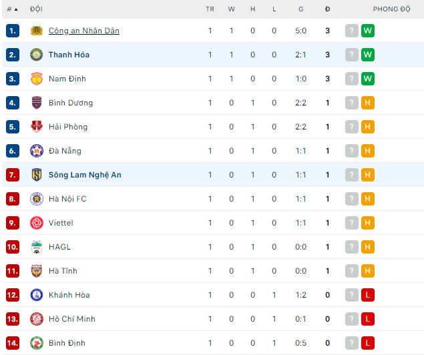Click the orange H form badge for Viettel
Image resolution: width=424 pixels, height=355 pixels.
pos(368,223)
